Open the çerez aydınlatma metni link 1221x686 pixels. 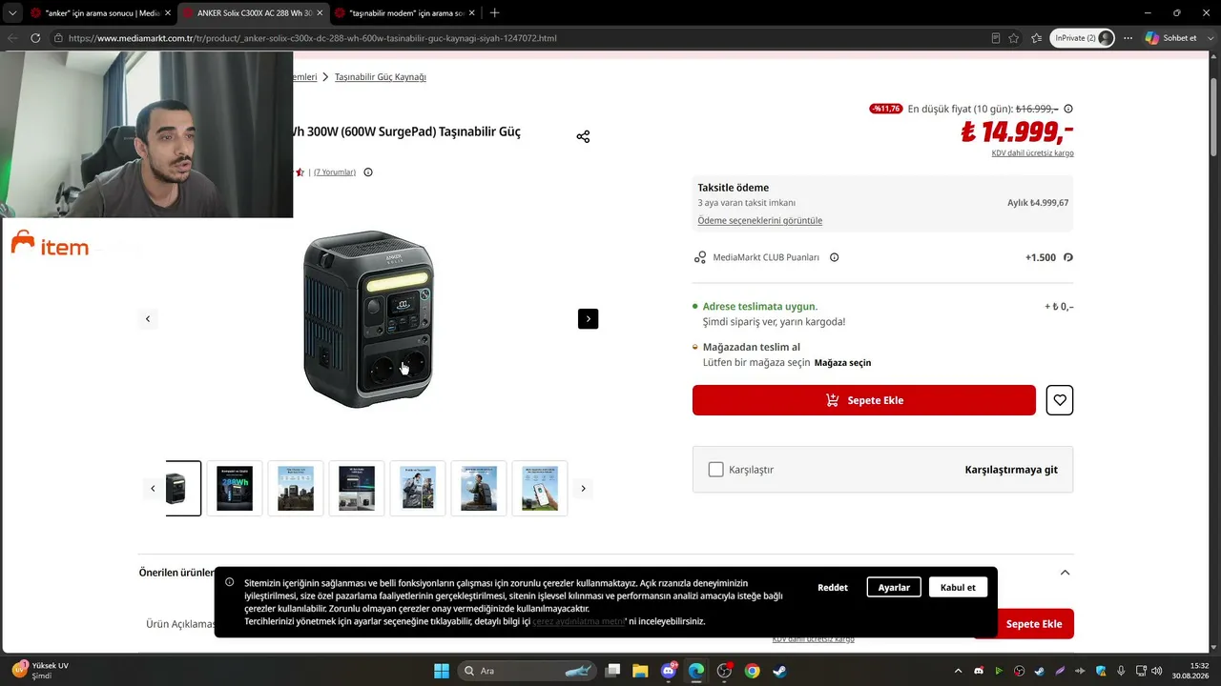578,621
